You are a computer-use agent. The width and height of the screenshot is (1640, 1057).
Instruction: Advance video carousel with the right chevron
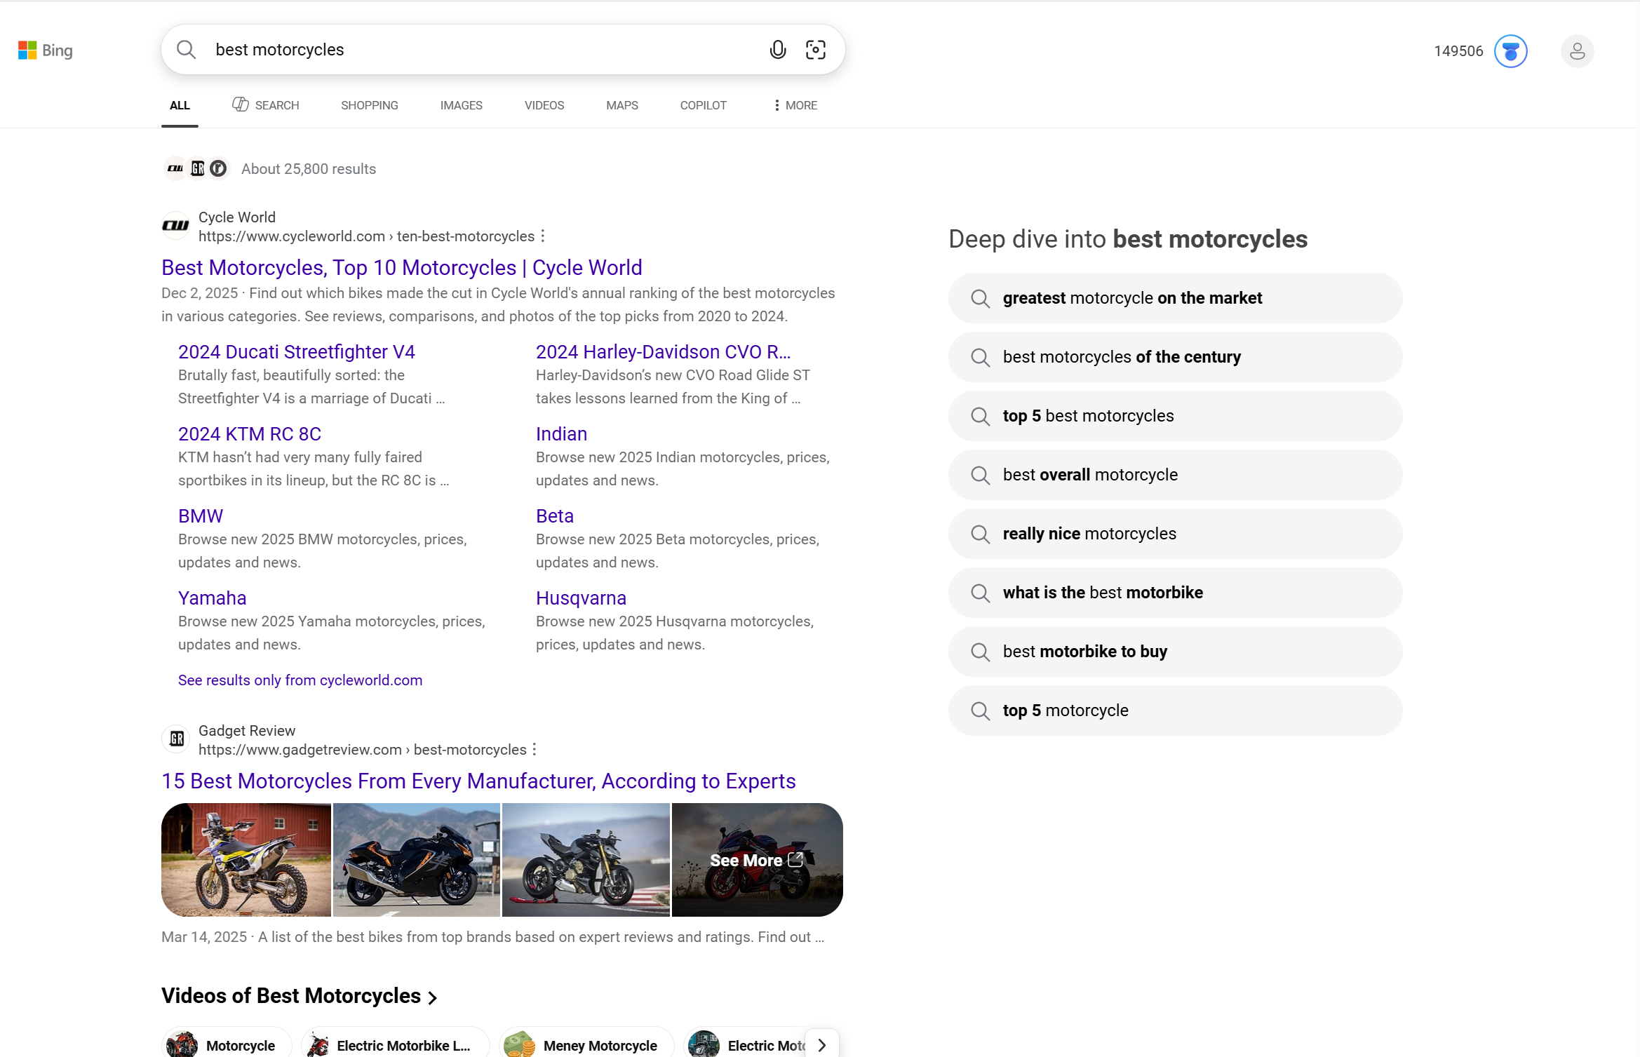(822, 1044)
